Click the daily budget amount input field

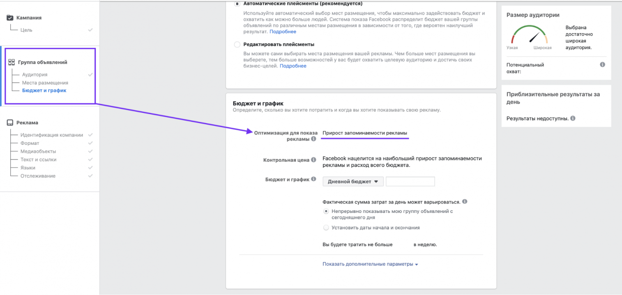[410, 181]
